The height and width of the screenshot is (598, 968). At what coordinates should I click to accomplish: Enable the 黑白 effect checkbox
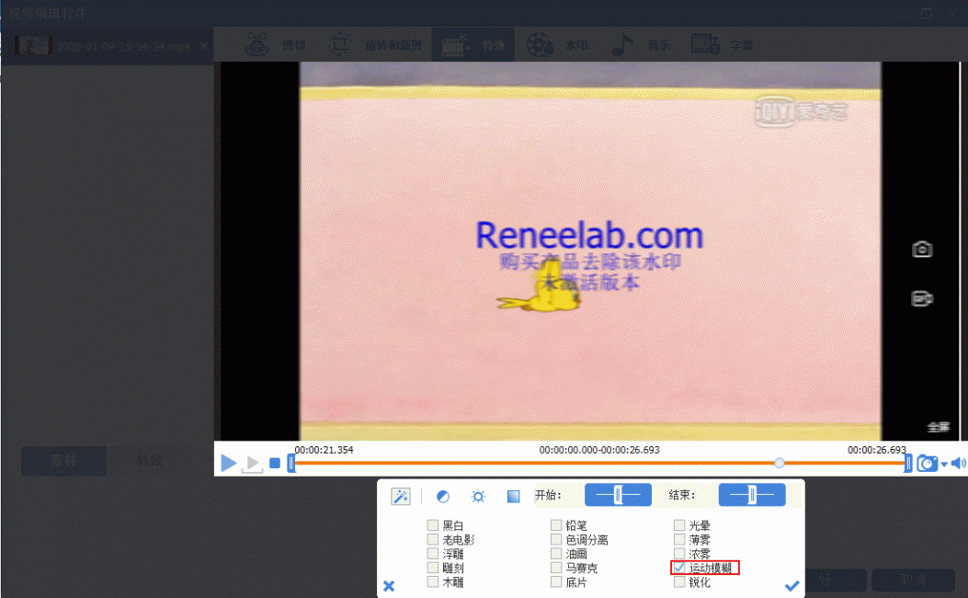tap(433, 525)
